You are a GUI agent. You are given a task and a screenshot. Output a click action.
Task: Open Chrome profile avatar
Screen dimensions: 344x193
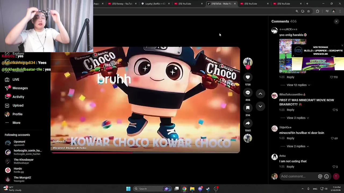click(334, 11)
